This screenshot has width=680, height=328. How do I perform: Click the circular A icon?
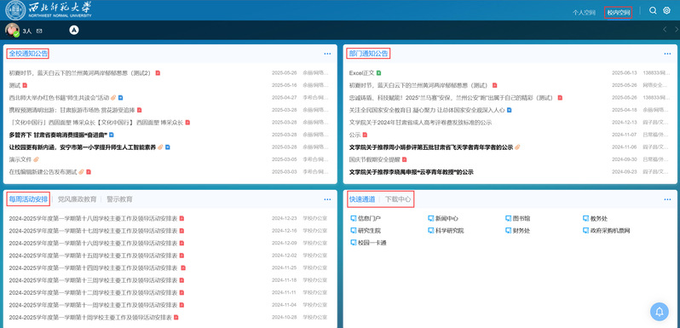74,31
